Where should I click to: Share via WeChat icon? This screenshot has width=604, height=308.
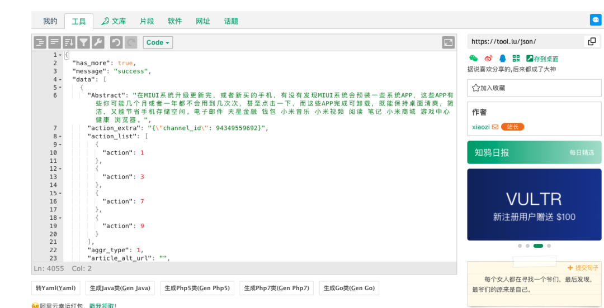click(x=474, y=59)
